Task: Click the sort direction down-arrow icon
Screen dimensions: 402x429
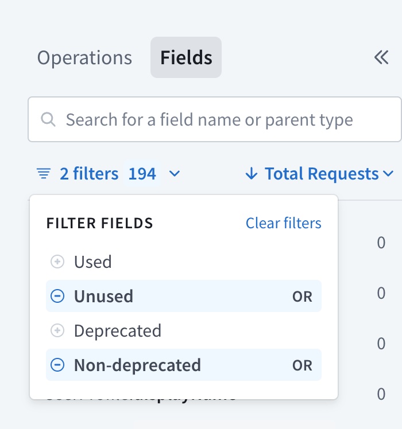Action: pyautogui.click(x=251, y=173)
